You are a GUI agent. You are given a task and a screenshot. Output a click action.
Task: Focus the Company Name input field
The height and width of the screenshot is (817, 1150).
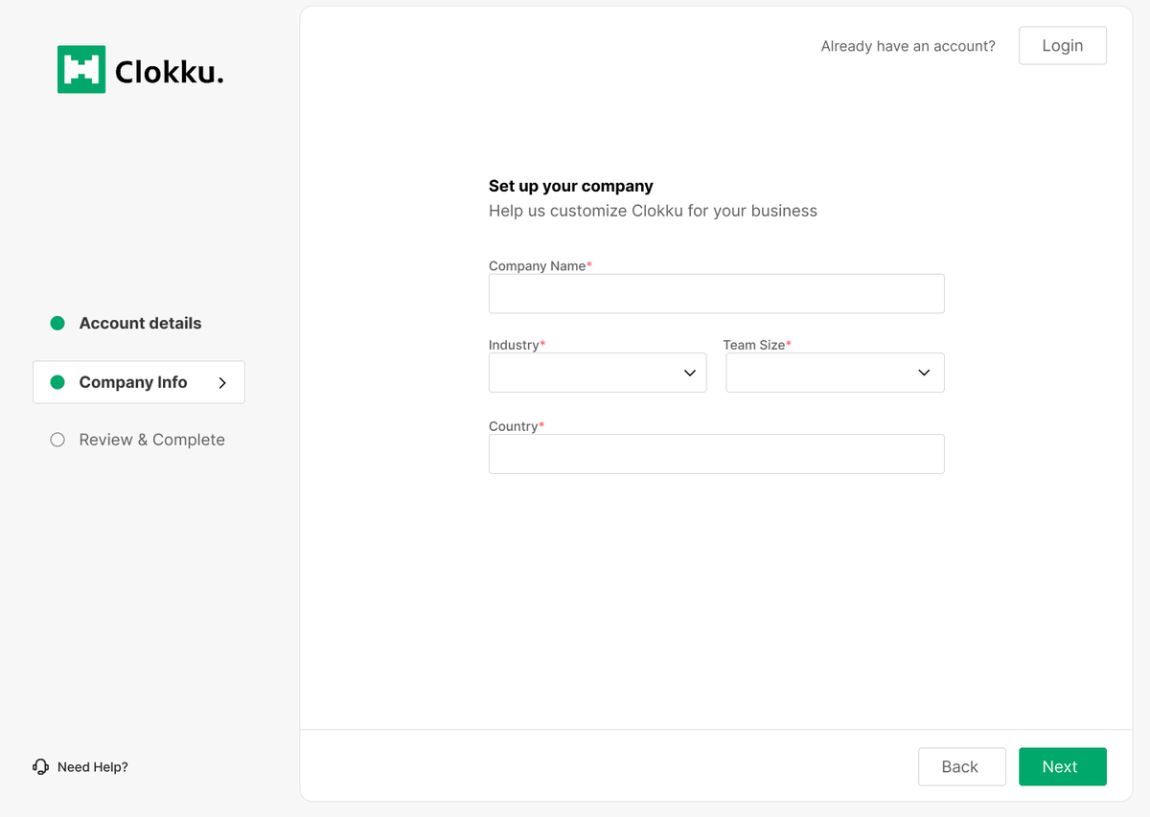[x=716, y=294]
